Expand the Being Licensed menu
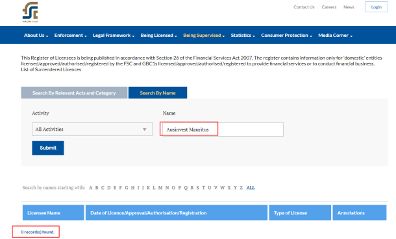This screenshot has width=396, height=239. 158,35
